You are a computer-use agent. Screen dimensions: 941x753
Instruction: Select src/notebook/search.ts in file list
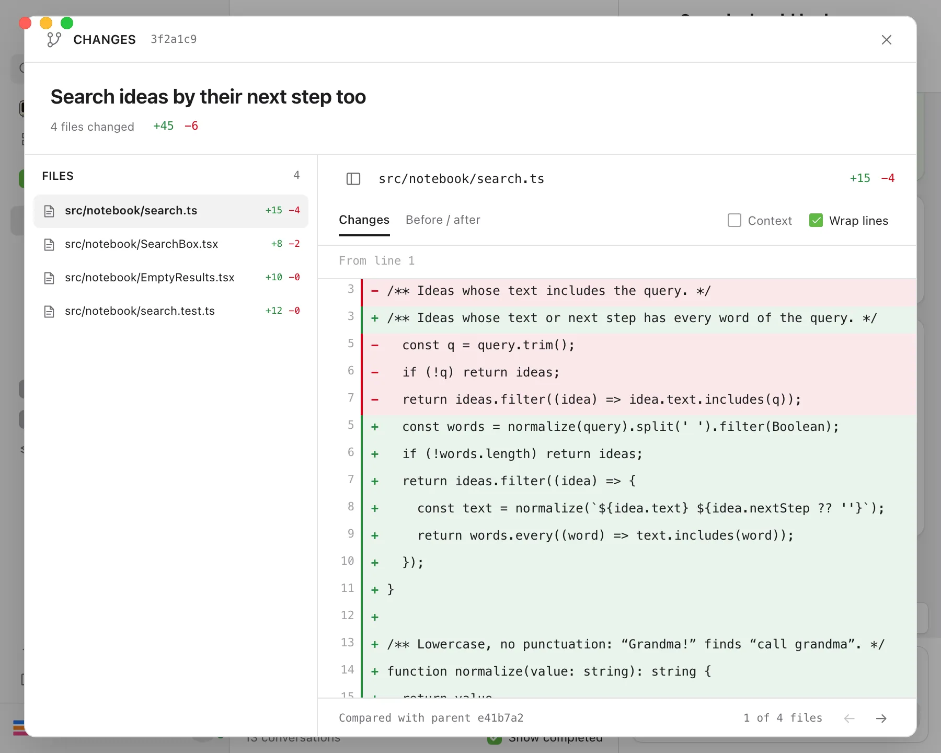point(171,211)
